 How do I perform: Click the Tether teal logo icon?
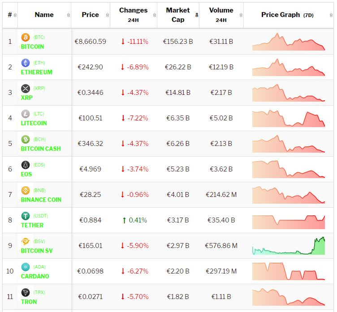26,216
